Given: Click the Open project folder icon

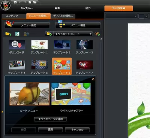Looking at the screenshot, I should click(x=35, y=2).
